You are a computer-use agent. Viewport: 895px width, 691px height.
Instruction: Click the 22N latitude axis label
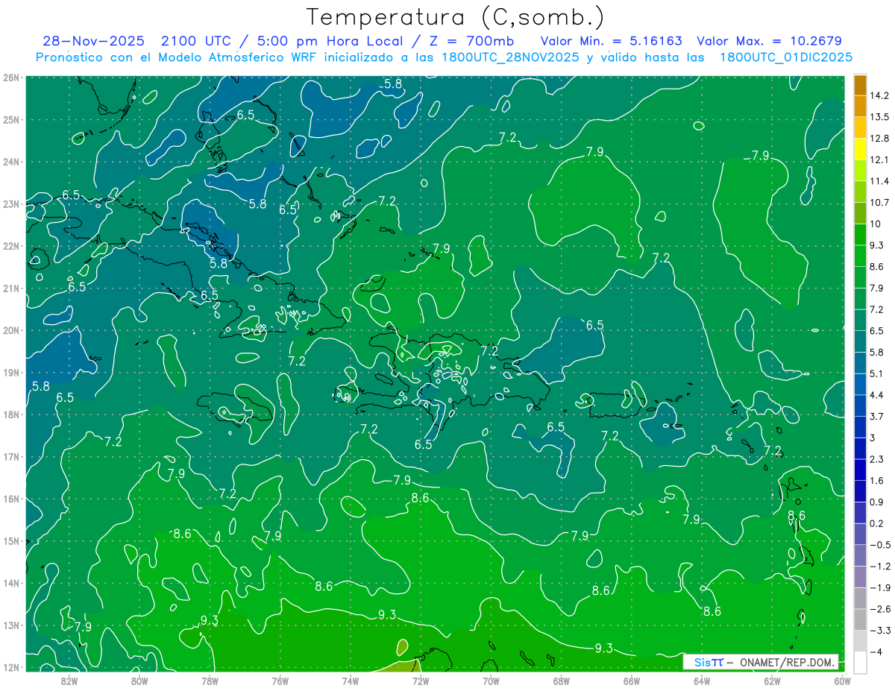pyautogui.click(x=10, y=246)
